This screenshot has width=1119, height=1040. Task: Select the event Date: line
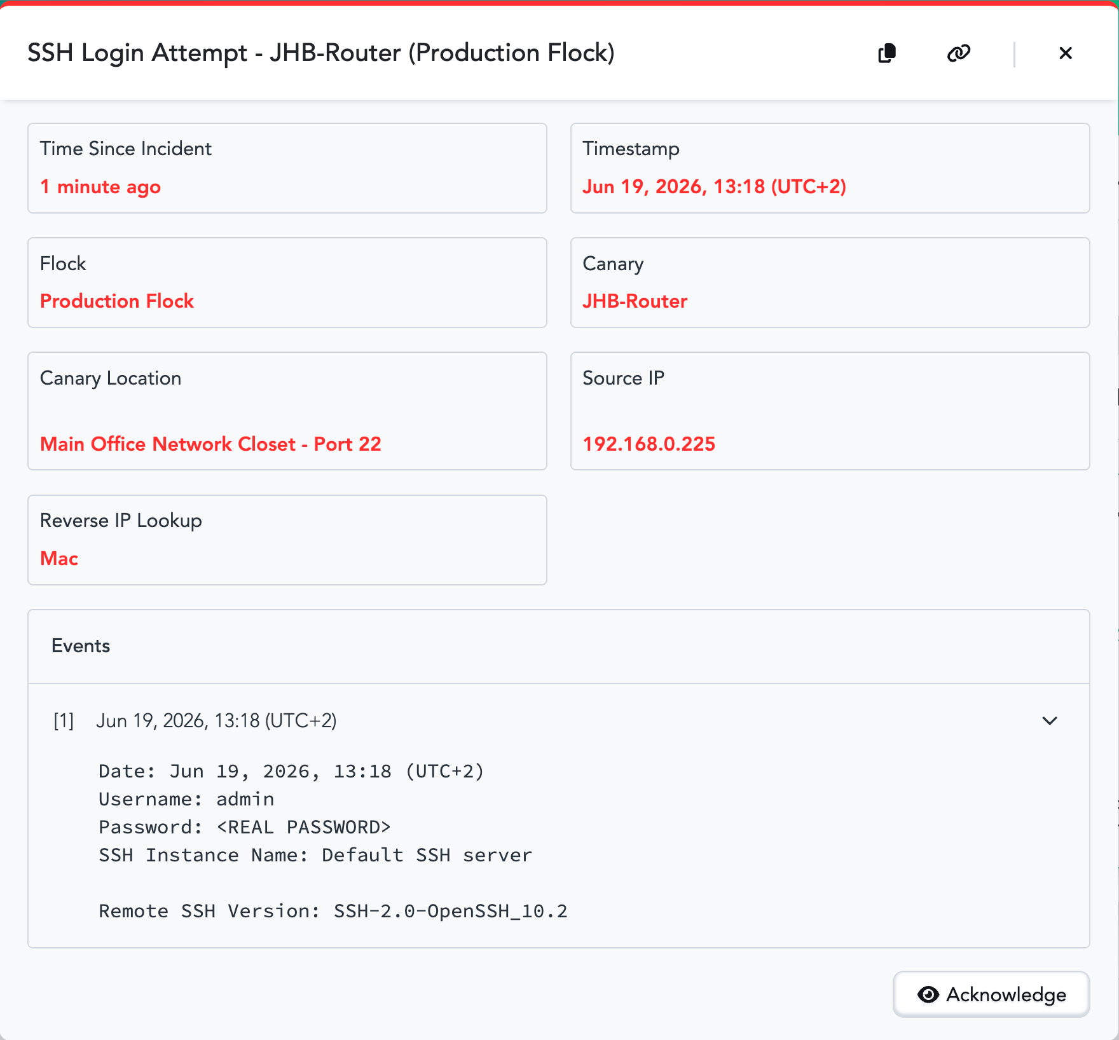(291, 771)
